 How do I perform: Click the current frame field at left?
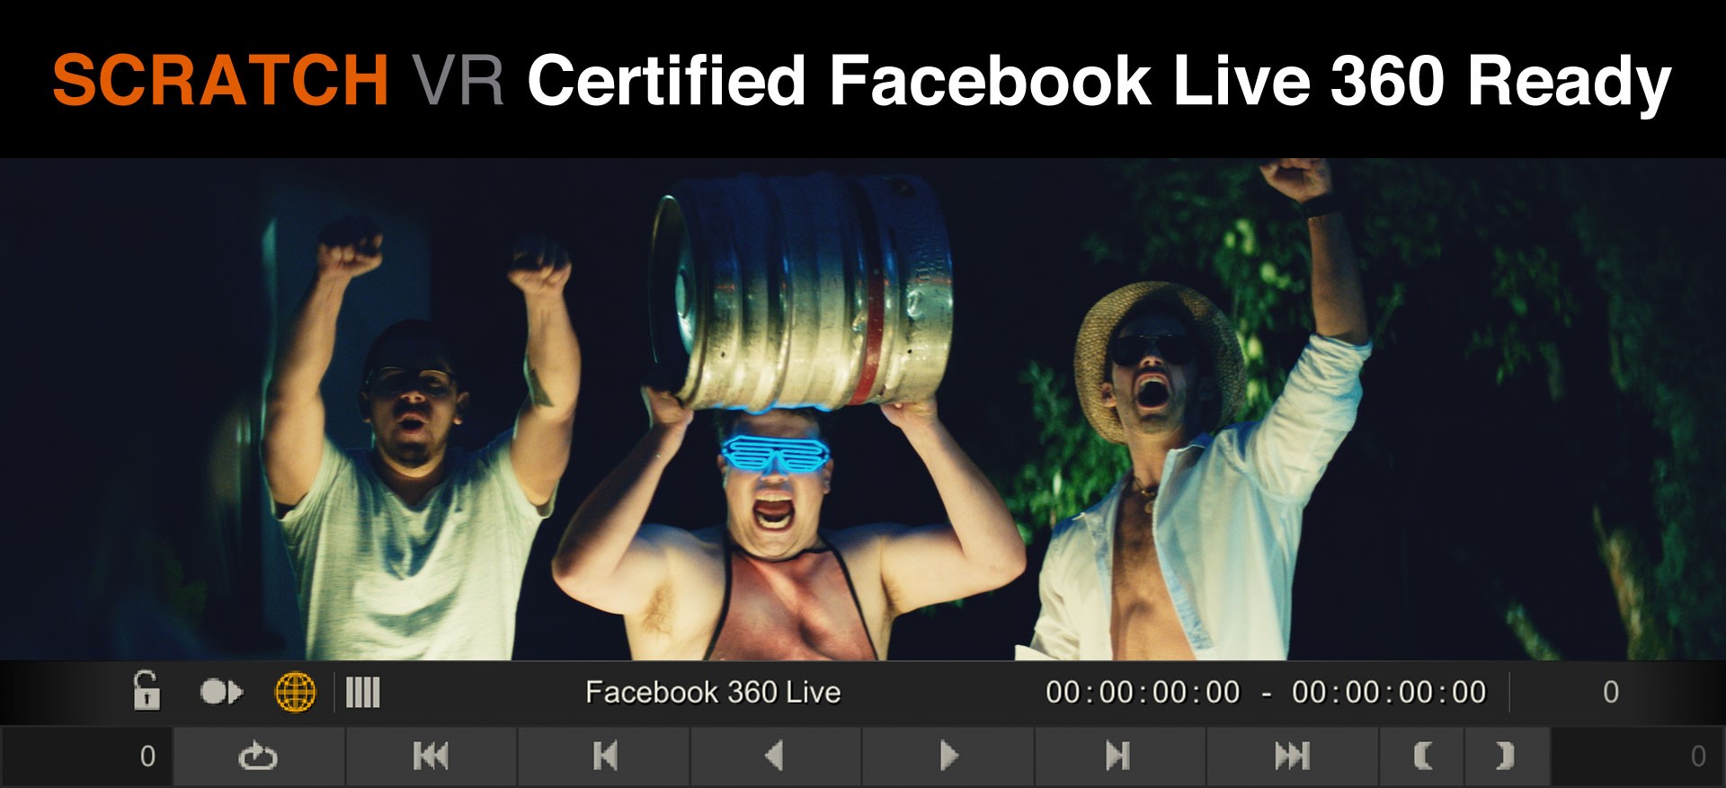[87, 757]
